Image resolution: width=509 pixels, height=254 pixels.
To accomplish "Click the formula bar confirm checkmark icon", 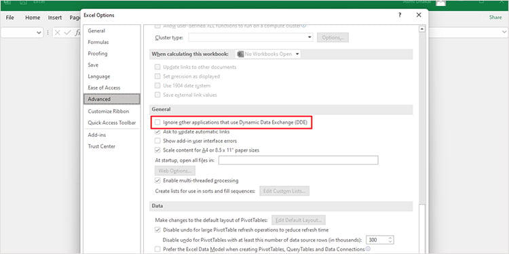I will pos(67,33).
